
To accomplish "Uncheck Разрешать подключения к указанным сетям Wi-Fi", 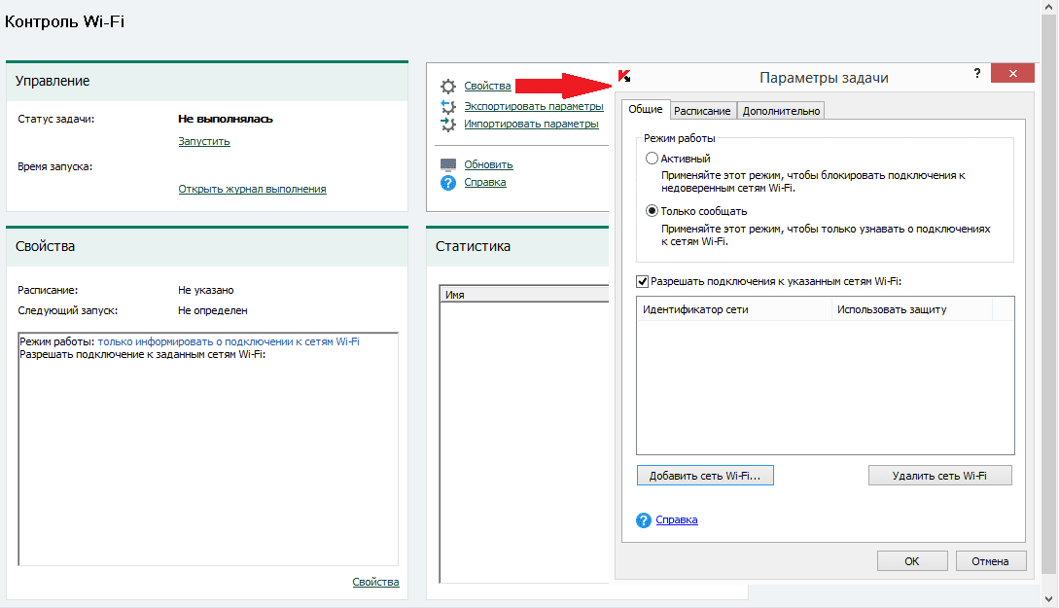I will pos(642,281).
